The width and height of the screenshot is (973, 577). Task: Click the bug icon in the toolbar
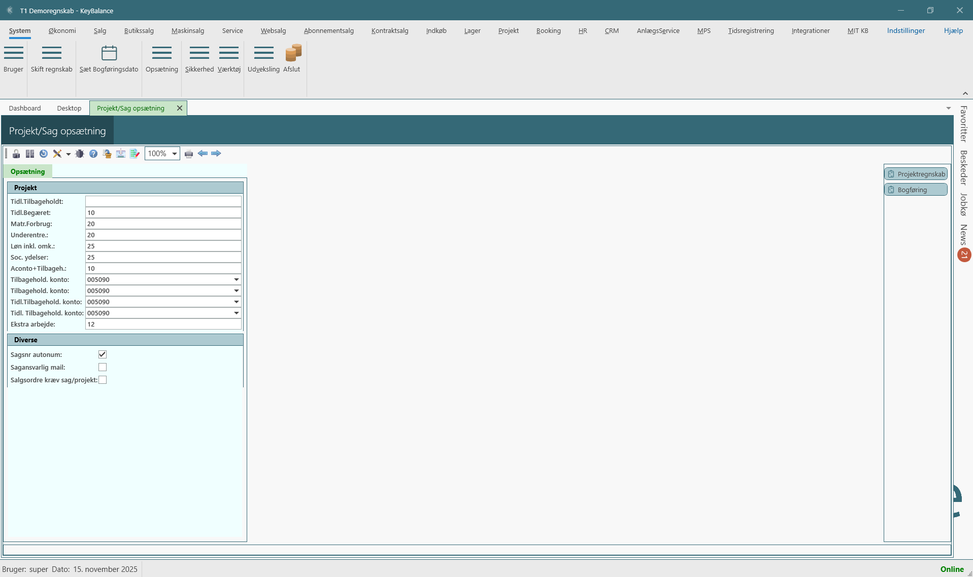click(80, 154)
